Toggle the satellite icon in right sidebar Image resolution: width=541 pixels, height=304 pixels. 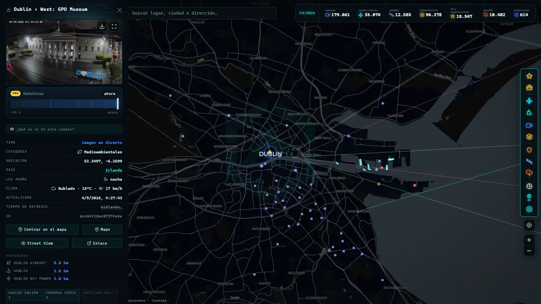[x=529, y=161]
